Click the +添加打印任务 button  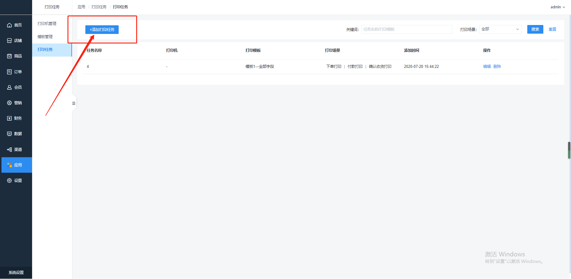tap(102, 29)
